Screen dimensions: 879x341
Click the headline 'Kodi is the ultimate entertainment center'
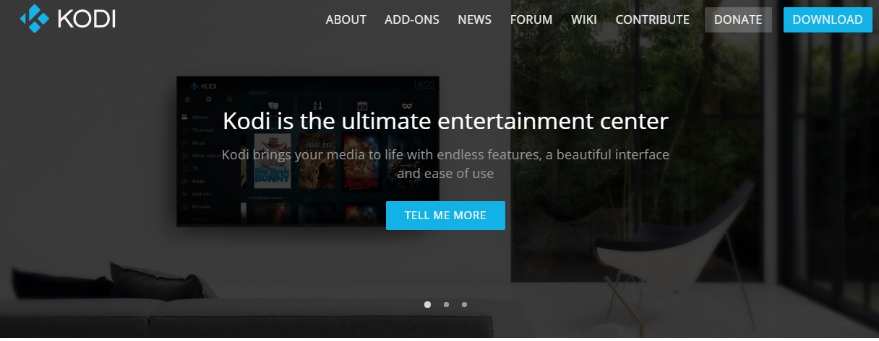click(x=445, y=120)
